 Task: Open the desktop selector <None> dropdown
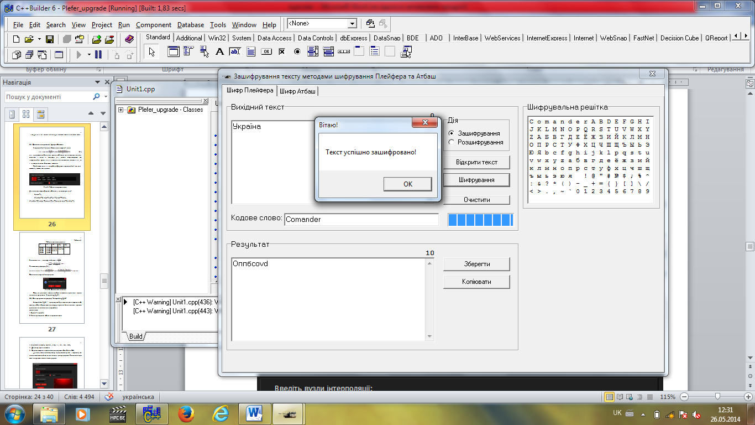[352, 24]
